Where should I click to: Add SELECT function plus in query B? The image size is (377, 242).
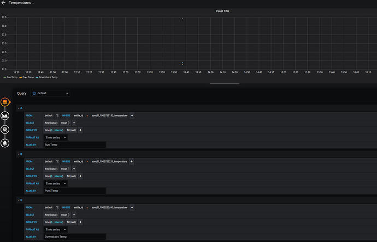[74, 169]
